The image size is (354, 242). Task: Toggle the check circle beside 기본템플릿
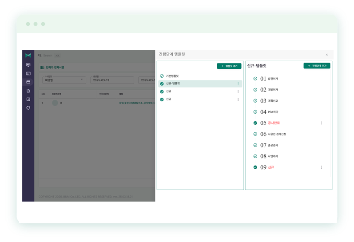[x=162, y=76]
